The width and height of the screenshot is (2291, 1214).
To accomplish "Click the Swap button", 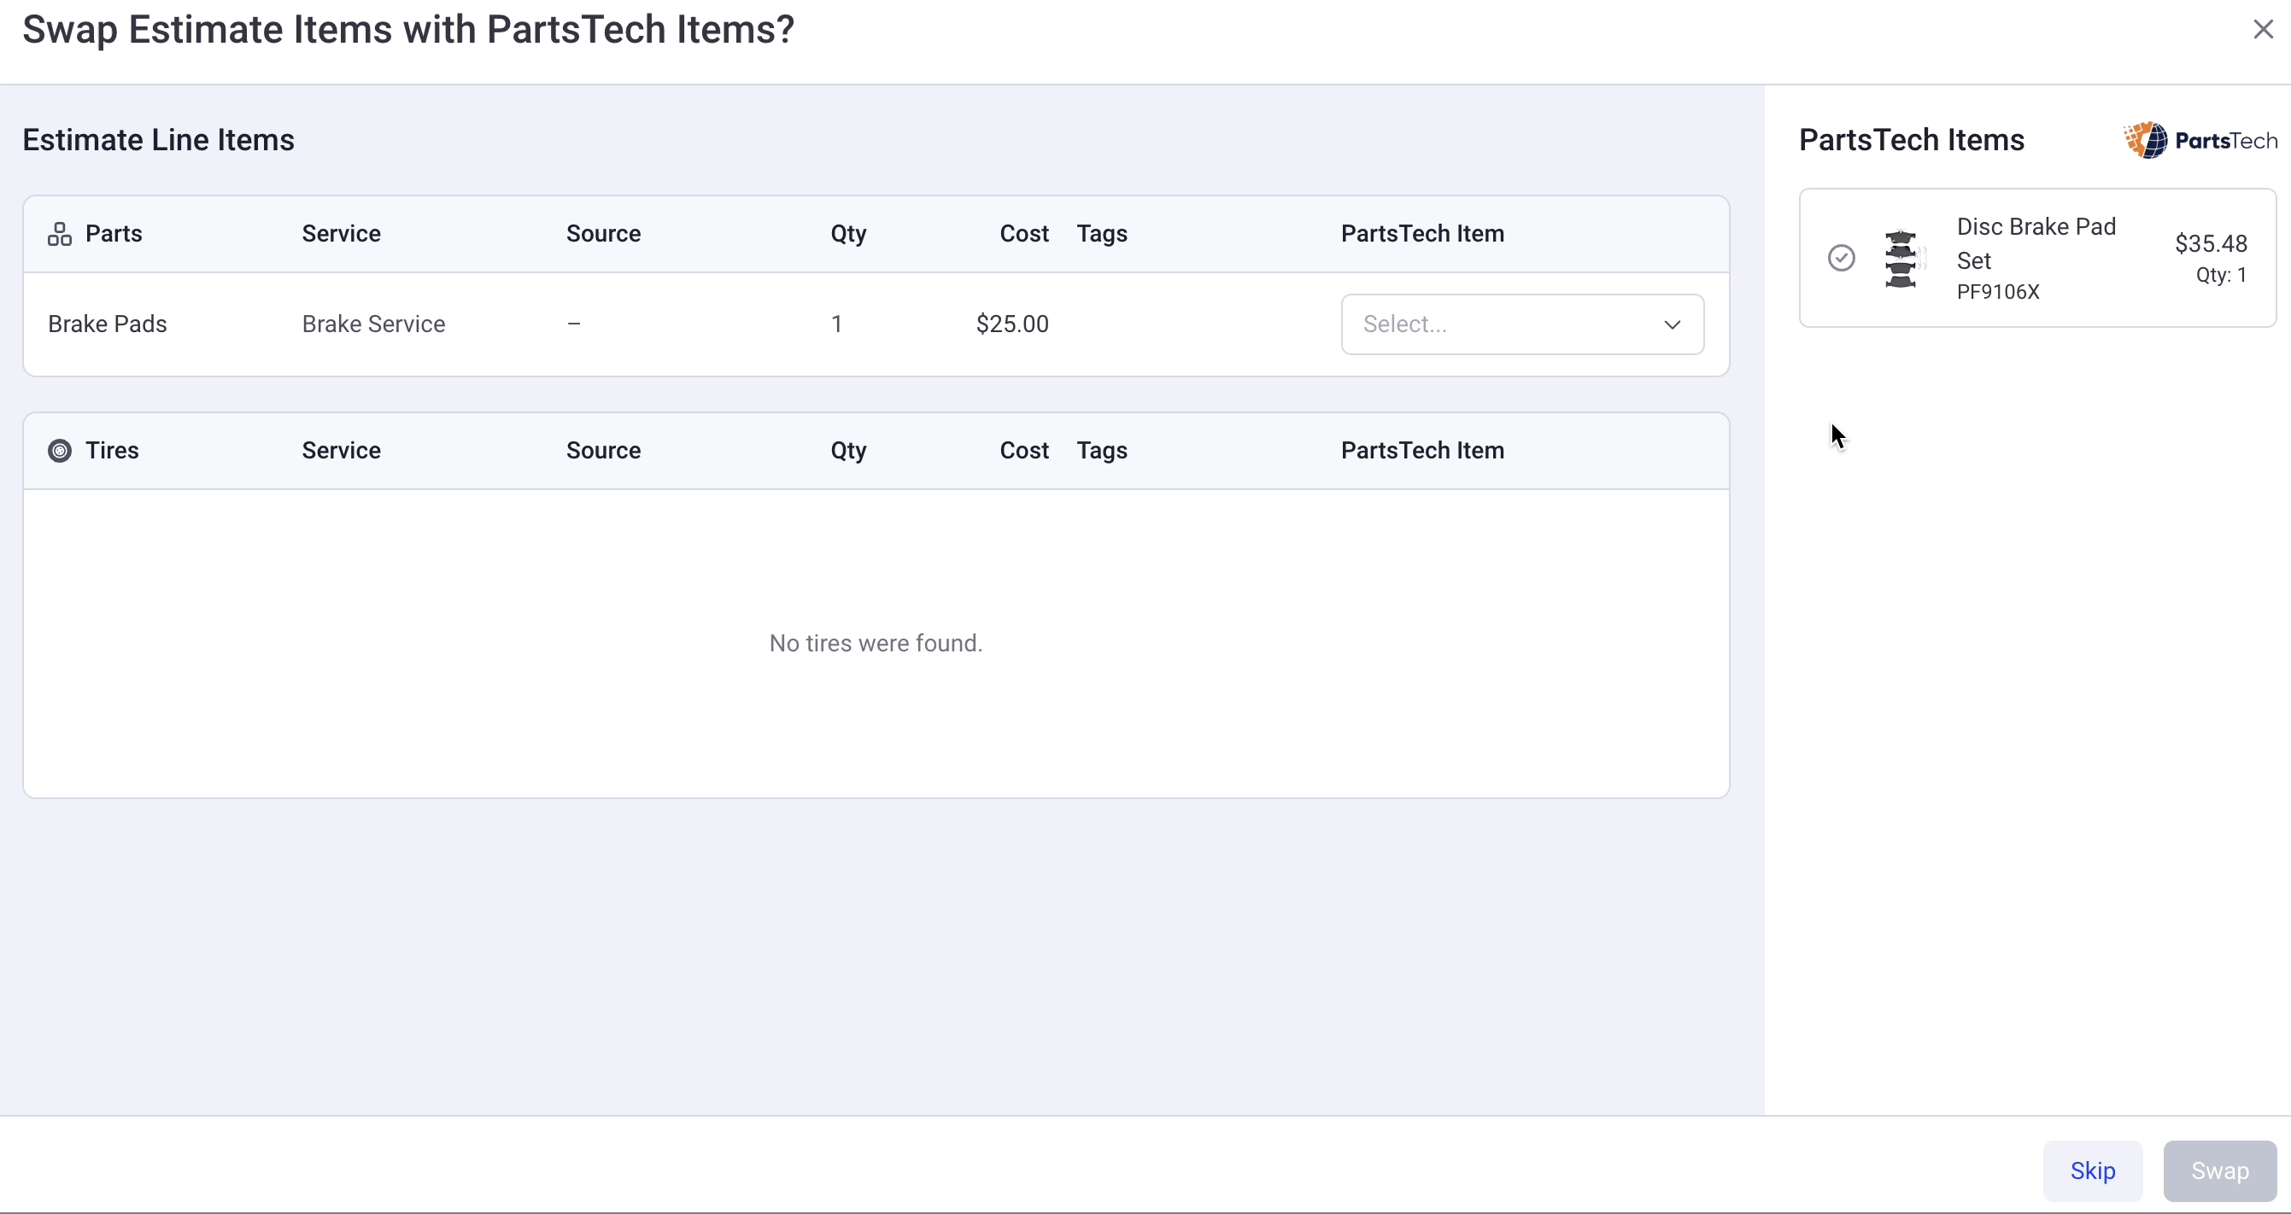I will 2219,1170.
